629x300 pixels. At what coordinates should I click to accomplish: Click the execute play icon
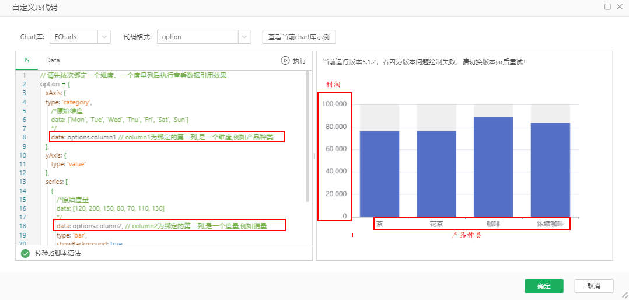tap(285, 61)
